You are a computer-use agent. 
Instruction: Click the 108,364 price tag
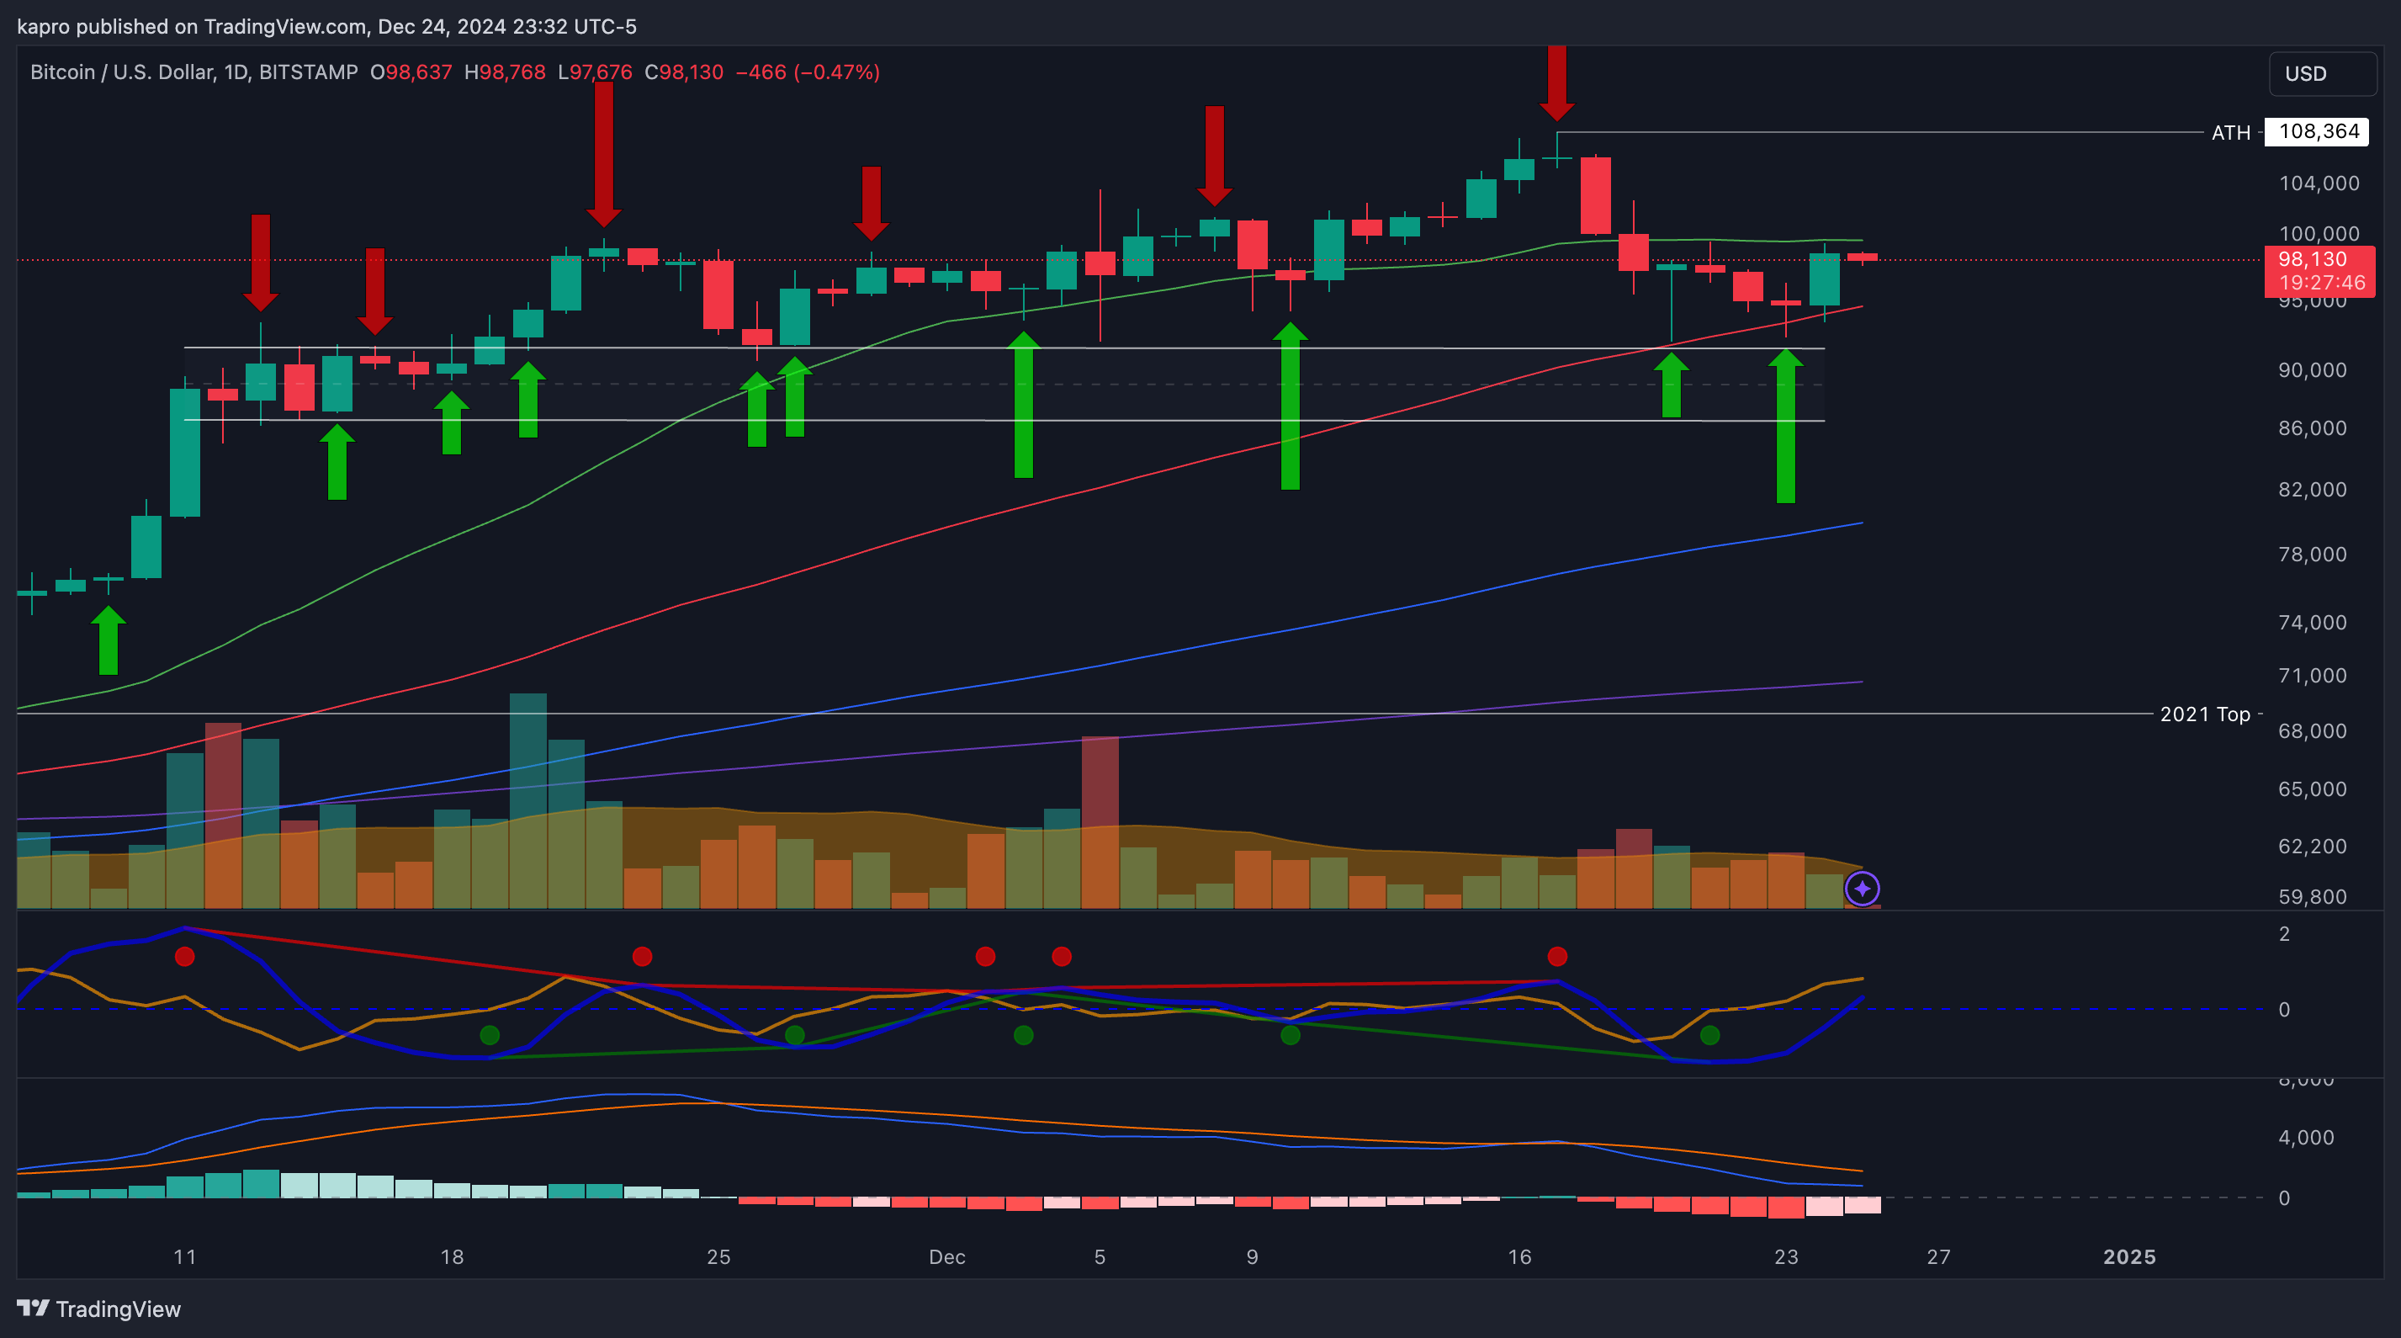click(2318, 131)
